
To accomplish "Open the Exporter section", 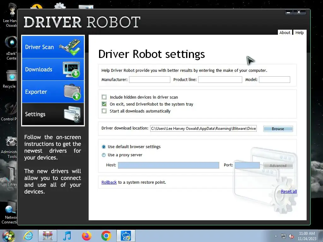I will click(x=53, y=92).
